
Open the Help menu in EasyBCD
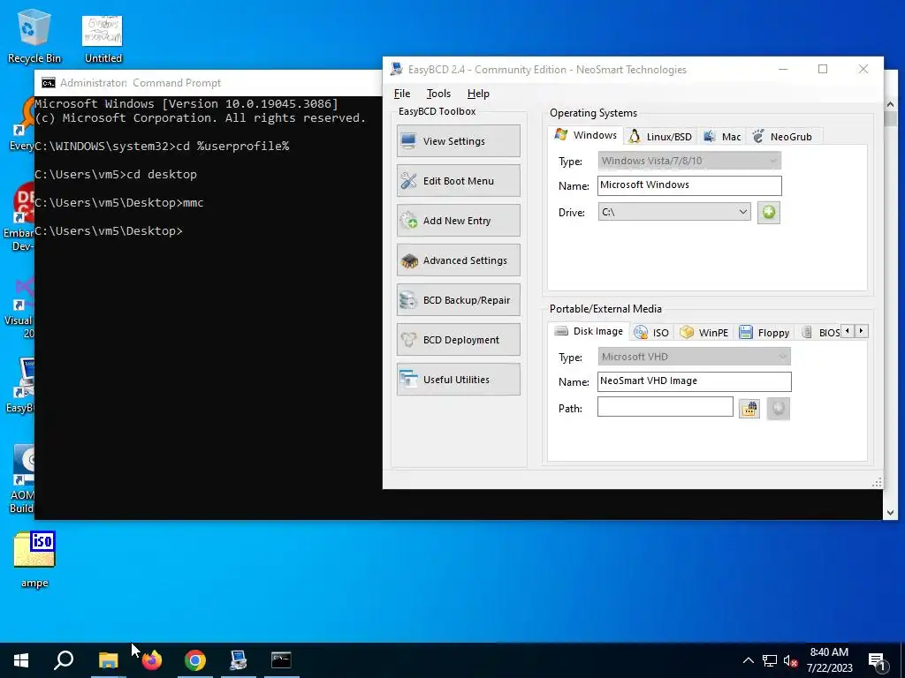pos(478,94)
